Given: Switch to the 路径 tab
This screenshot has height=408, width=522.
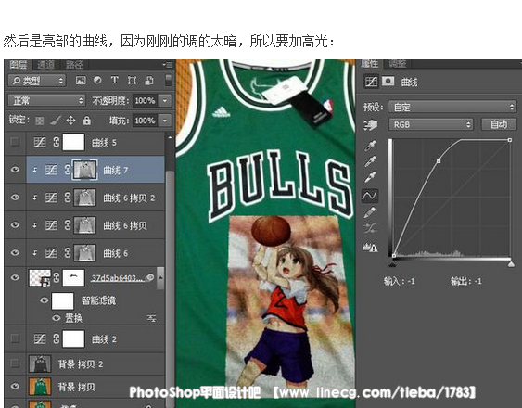Looking at the screenshot, I should (x=74, y=64).
